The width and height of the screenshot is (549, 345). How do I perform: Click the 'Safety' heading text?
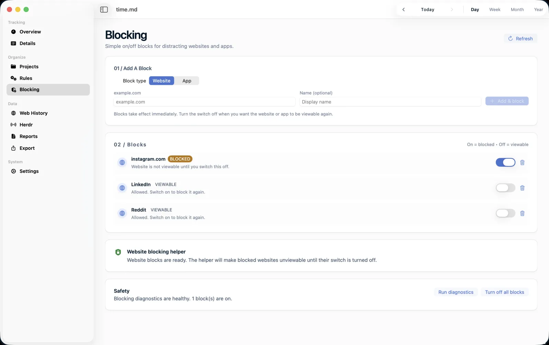click(121, 291)
